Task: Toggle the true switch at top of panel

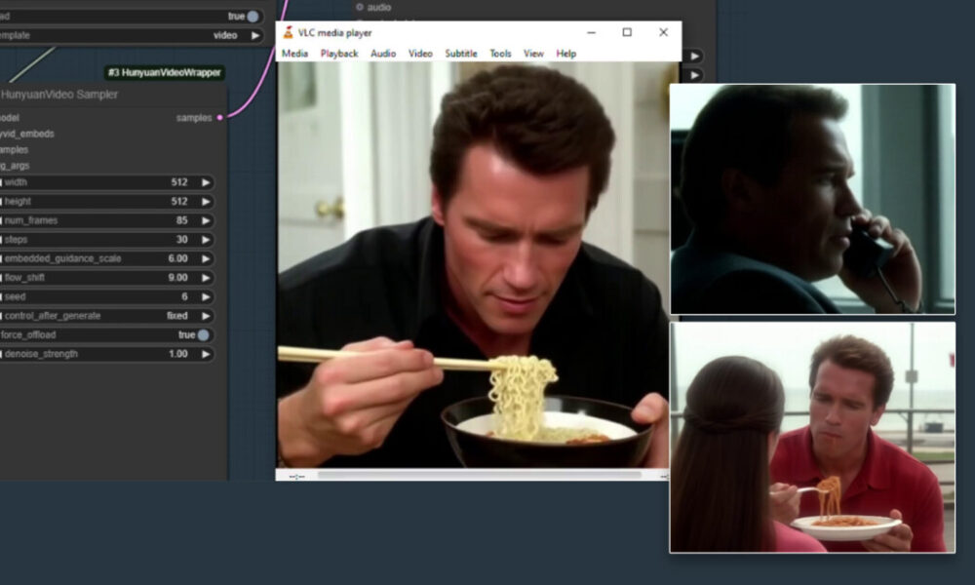Action: click(253, 17)
